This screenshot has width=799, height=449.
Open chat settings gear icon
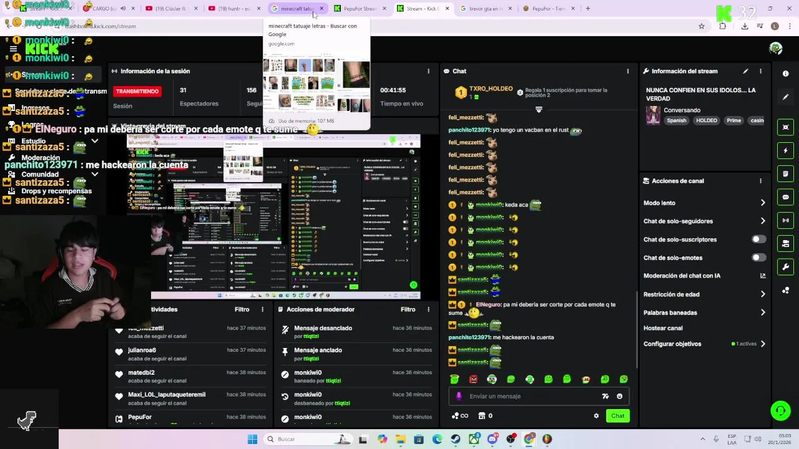click(596, 416)
